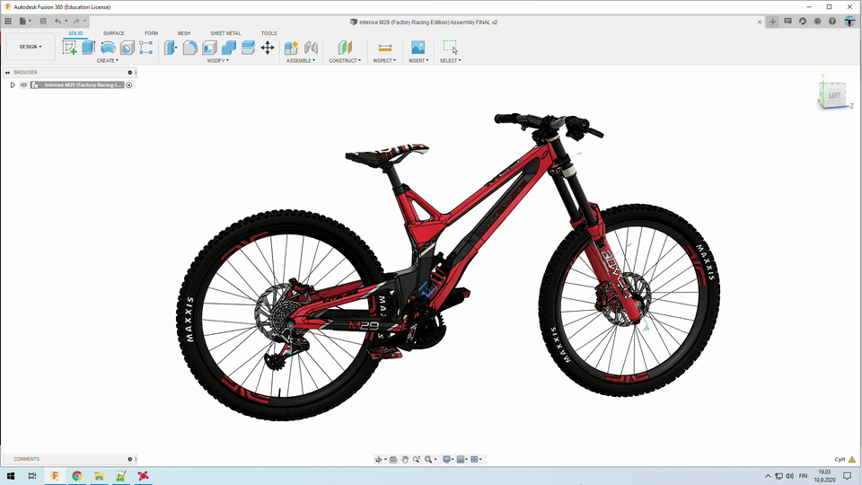Select the Create Sketch tool
Image resolution: width=862 pixels, height=485 pixels.
coord(69,48)
